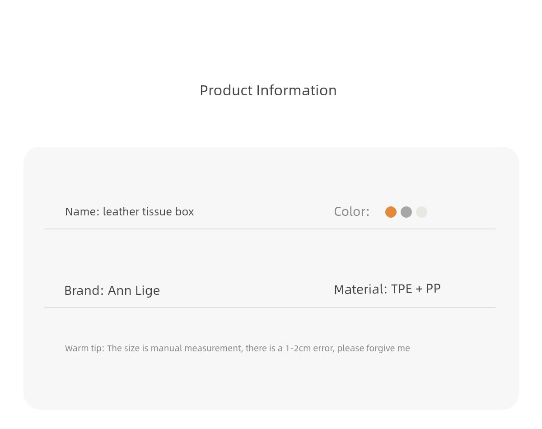Select the "PP" material text
Screen dimensions: 542x429
[x=433, y=289]
